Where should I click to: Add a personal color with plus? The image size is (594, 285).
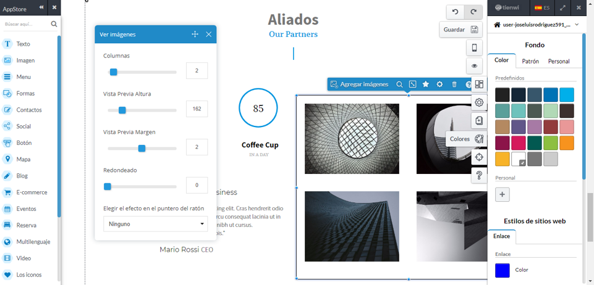(503, 195)
